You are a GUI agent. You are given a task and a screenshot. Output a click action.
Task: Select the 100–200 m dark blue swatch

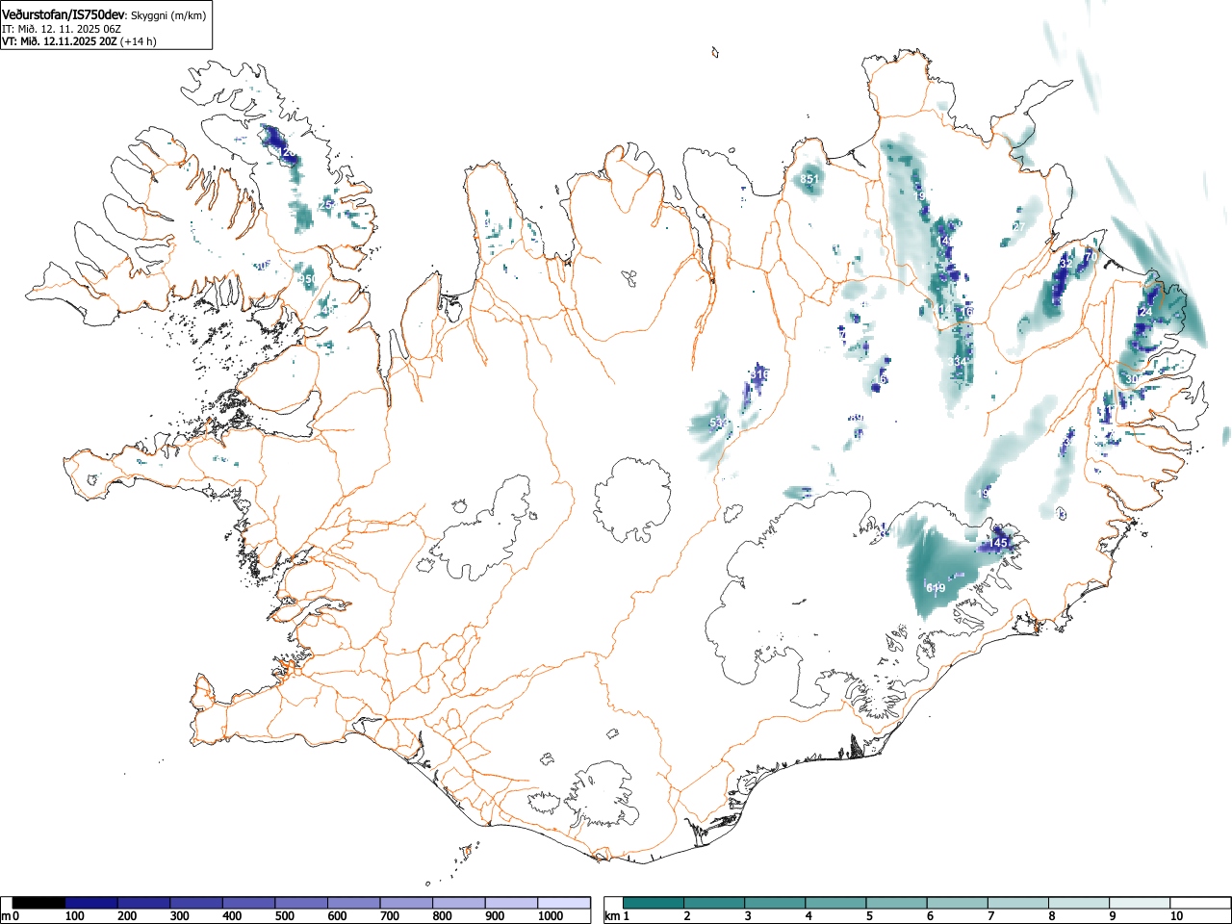coord(91,903)
